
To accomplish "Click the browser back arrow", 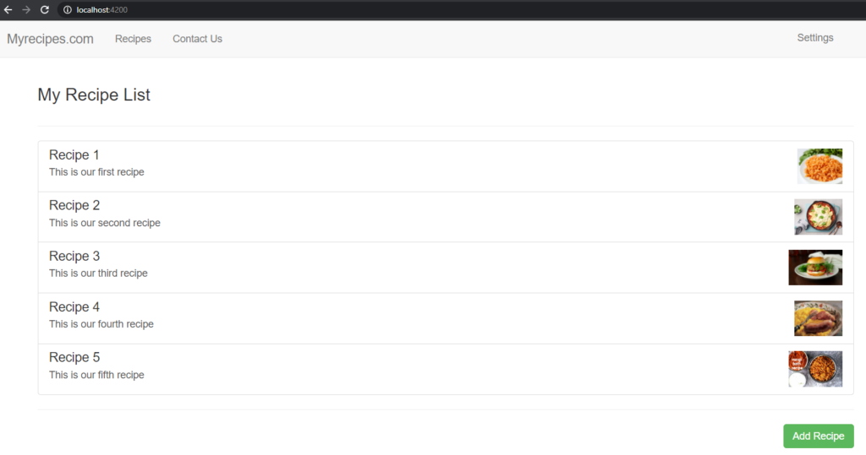I will tap(8, 10).
